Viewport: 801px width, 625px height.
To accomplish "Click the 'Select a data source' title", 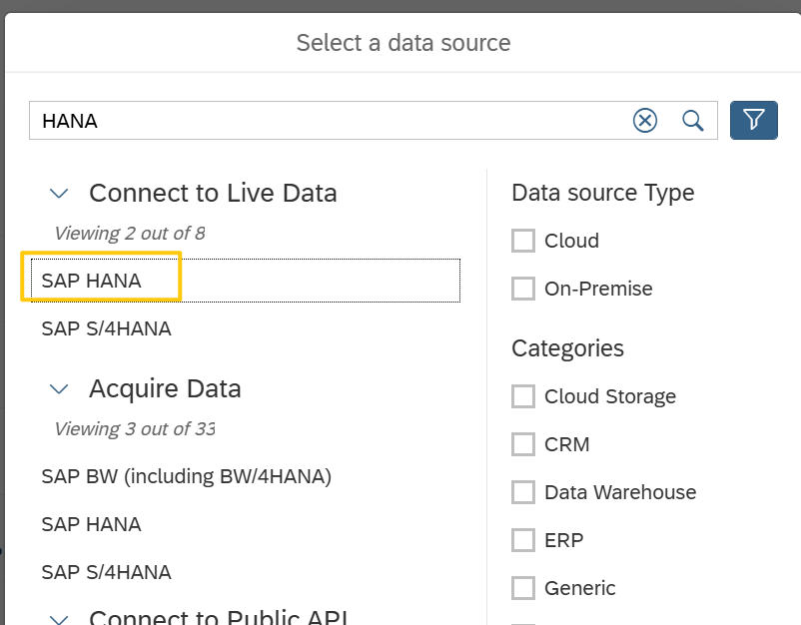I will [x=403, y=42].
